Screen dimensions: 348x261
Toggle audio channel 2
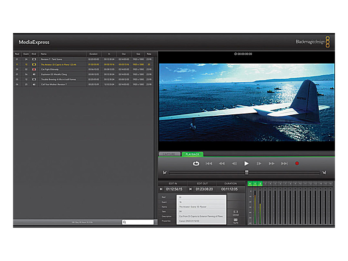tap(260, 184)
